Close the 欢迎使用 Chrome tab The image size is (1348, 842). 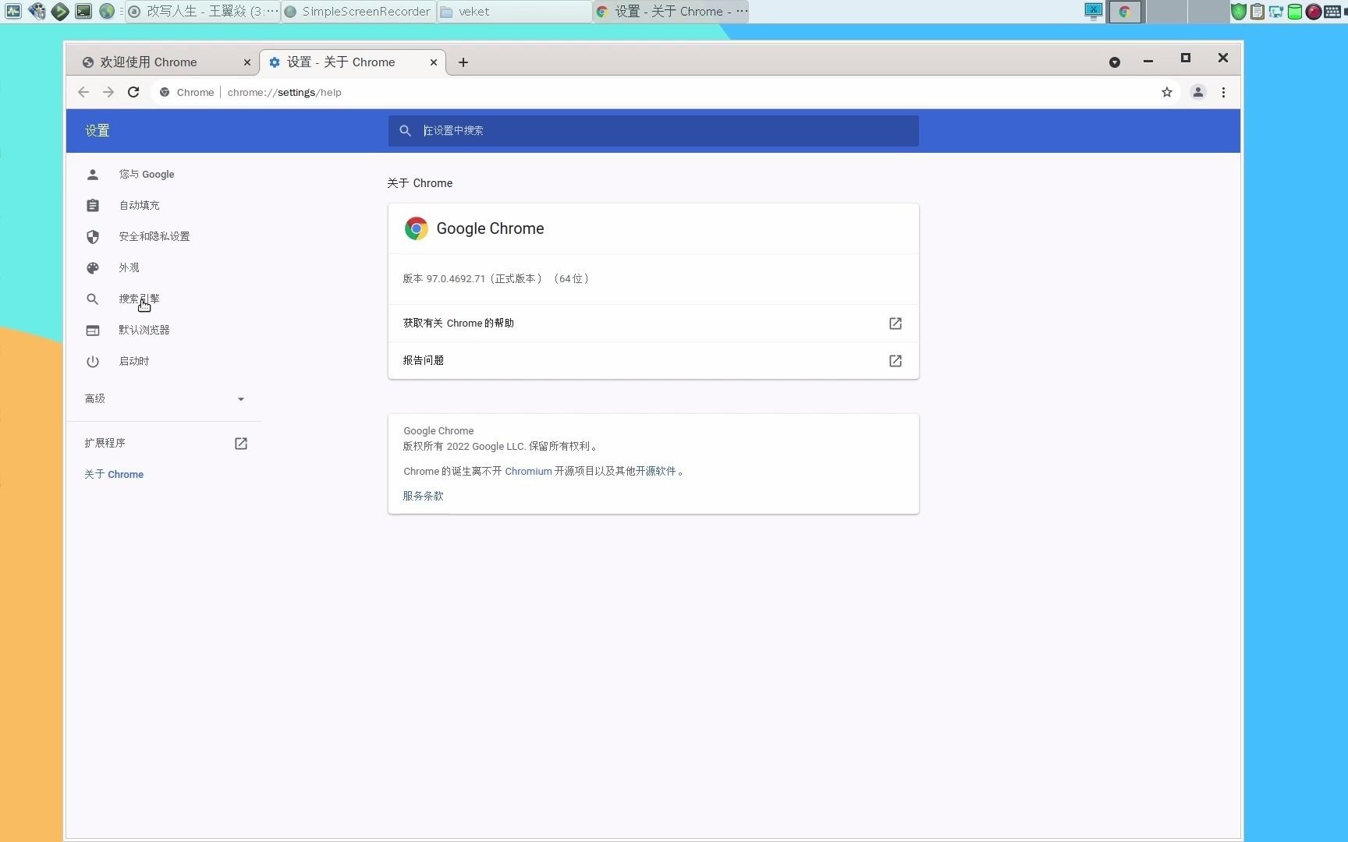coord(247,62)
